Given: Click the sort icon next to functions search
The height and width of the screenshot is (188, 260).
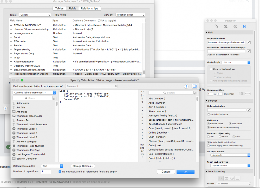Looking at the screenshot, I should [196, 93].
